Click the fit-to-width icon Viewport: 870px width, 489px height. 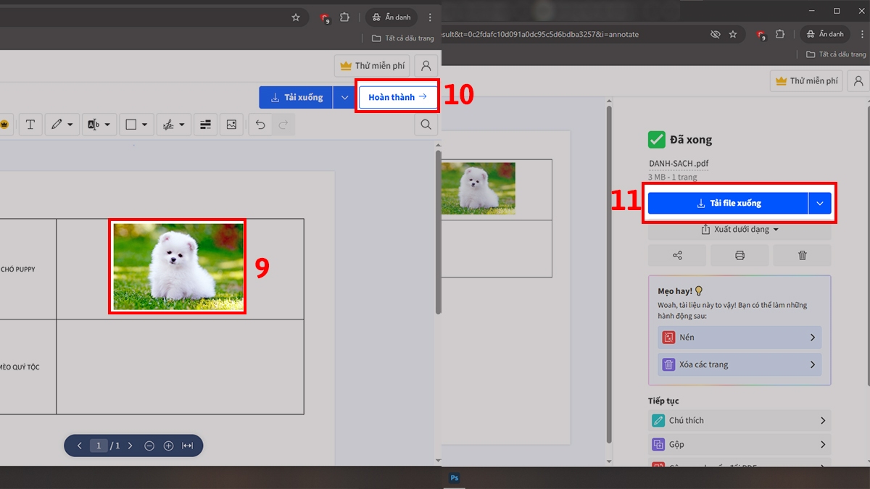187,446
